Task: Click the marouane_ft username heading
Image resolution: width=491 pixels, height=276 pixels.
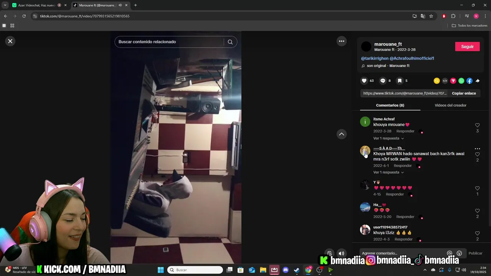Action: 388,44
